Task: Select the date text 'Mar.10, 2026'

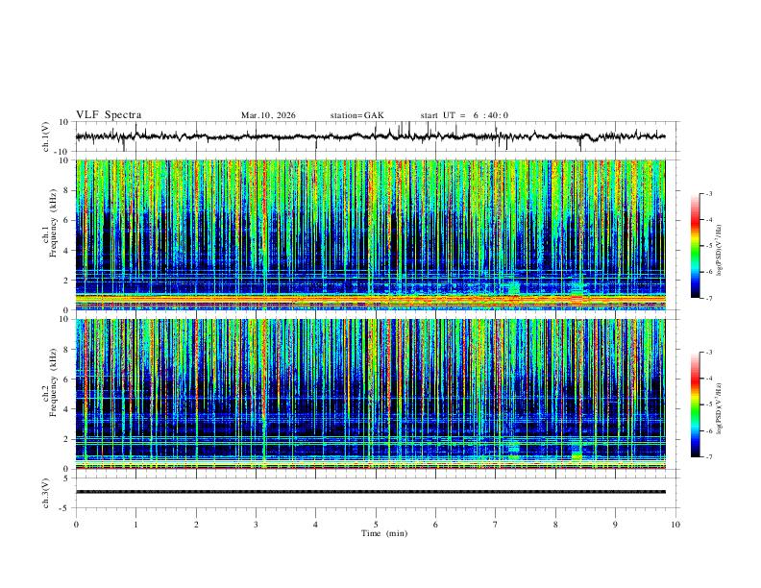Action: (x=268, y=115)
